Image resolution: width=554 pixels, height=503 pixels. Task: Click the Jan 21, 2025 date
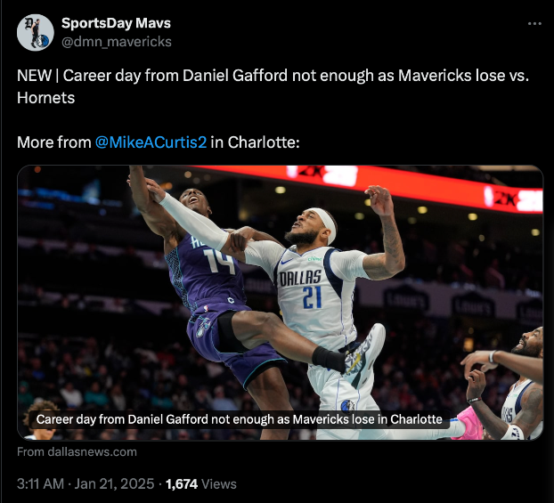[114, 483]
